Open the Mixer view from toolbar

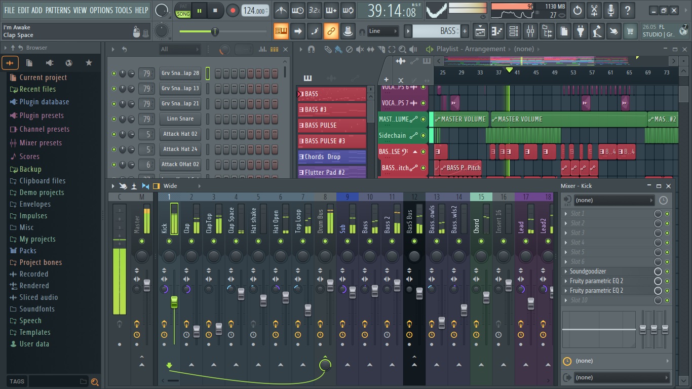tap(530, 31)
